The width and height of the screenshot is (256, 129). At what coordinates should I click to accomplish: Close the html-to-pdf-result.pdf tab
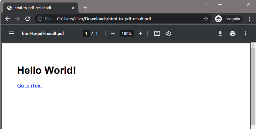(x=72, y=8)
